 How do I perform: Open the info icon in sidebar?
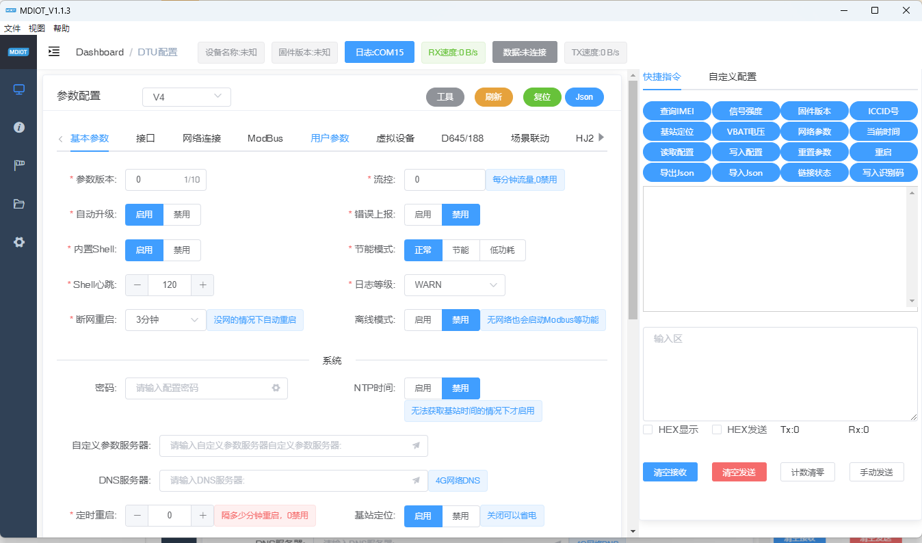(19, 127)
